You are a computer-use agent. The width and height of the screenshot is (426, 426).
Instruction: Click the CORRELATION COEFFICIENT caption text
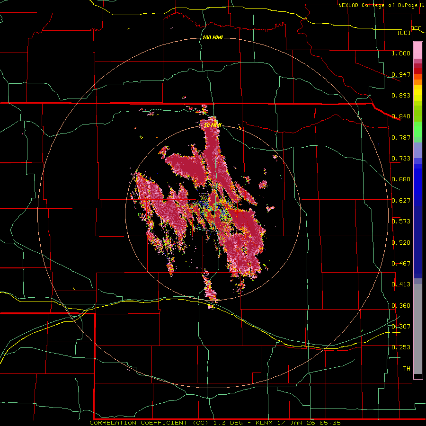[138, 423]
